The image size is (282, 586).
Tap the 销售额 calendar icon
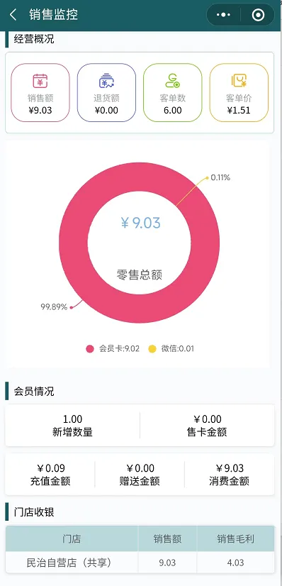[x=40, y=81]
